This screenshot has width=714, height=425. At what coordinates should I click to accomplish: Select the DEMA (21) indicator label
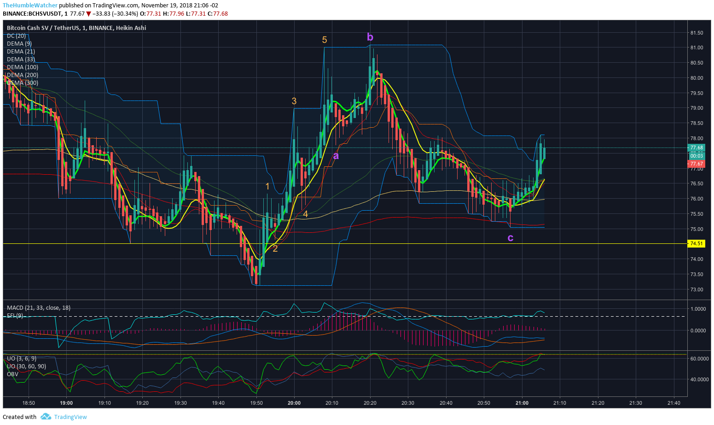click(x=21, y=51)
